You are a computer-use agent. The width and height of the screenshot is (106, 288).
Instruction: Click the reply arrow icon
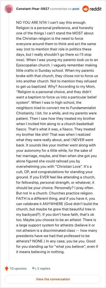click(34, 268)
